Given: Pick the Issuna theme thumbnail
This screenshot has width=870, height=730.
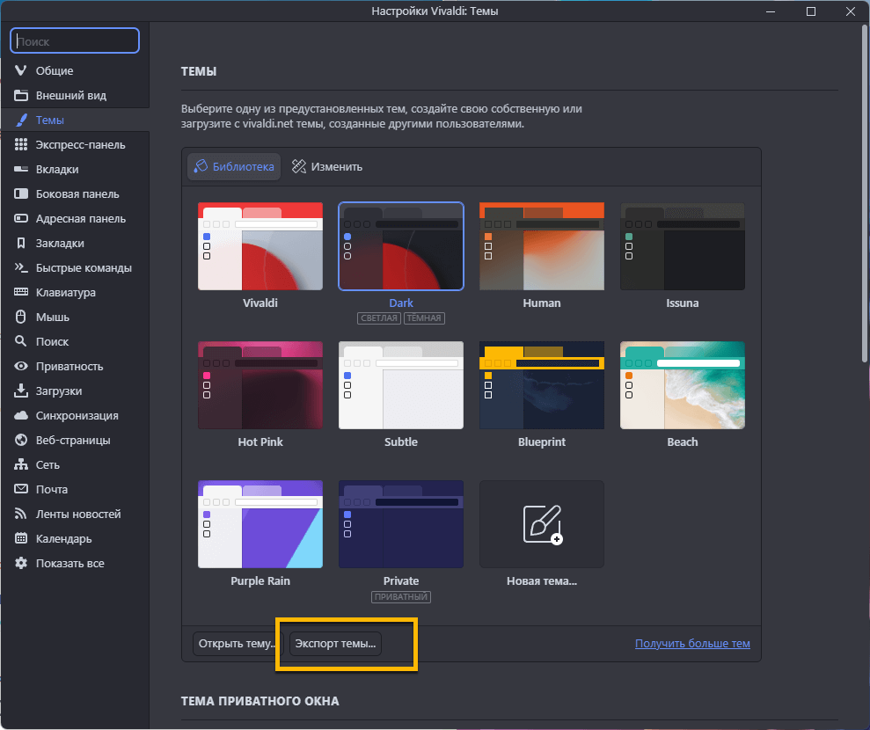Looking at the screenshot, I should tap(683, 246).
